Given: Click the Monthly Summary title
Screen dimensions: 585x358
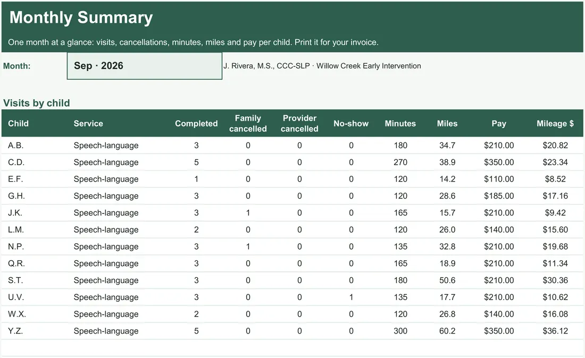Looking at the screenshot, I should pyautogui.click(x=81, y=18).
